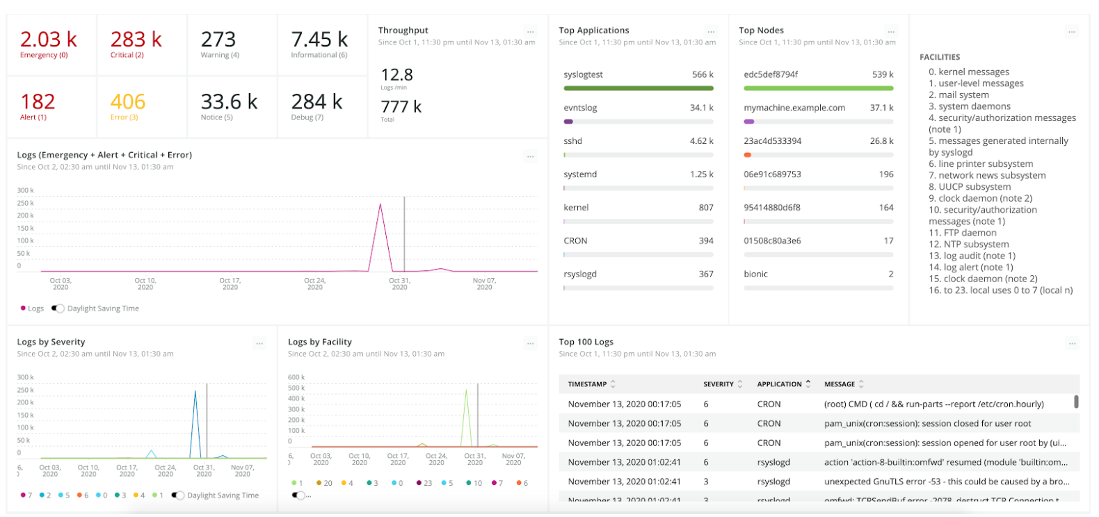
Task: Sort the table by Timestamp column
Action: 592,384
